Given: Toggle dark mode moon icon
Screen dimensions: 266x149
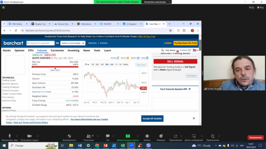Looking at the screenshot, I should tap(163, 50).
